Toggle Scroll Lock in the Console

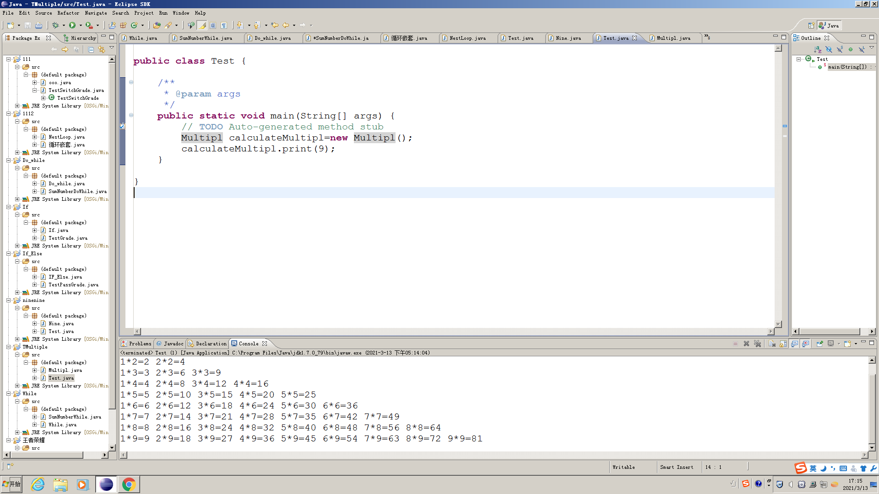pos(783,344)
